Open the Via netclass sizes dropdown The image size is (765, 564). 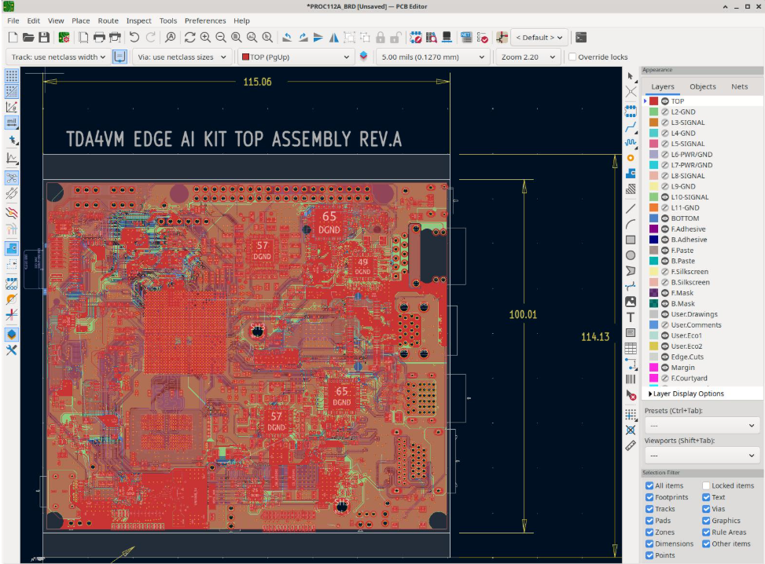point(182,57)
